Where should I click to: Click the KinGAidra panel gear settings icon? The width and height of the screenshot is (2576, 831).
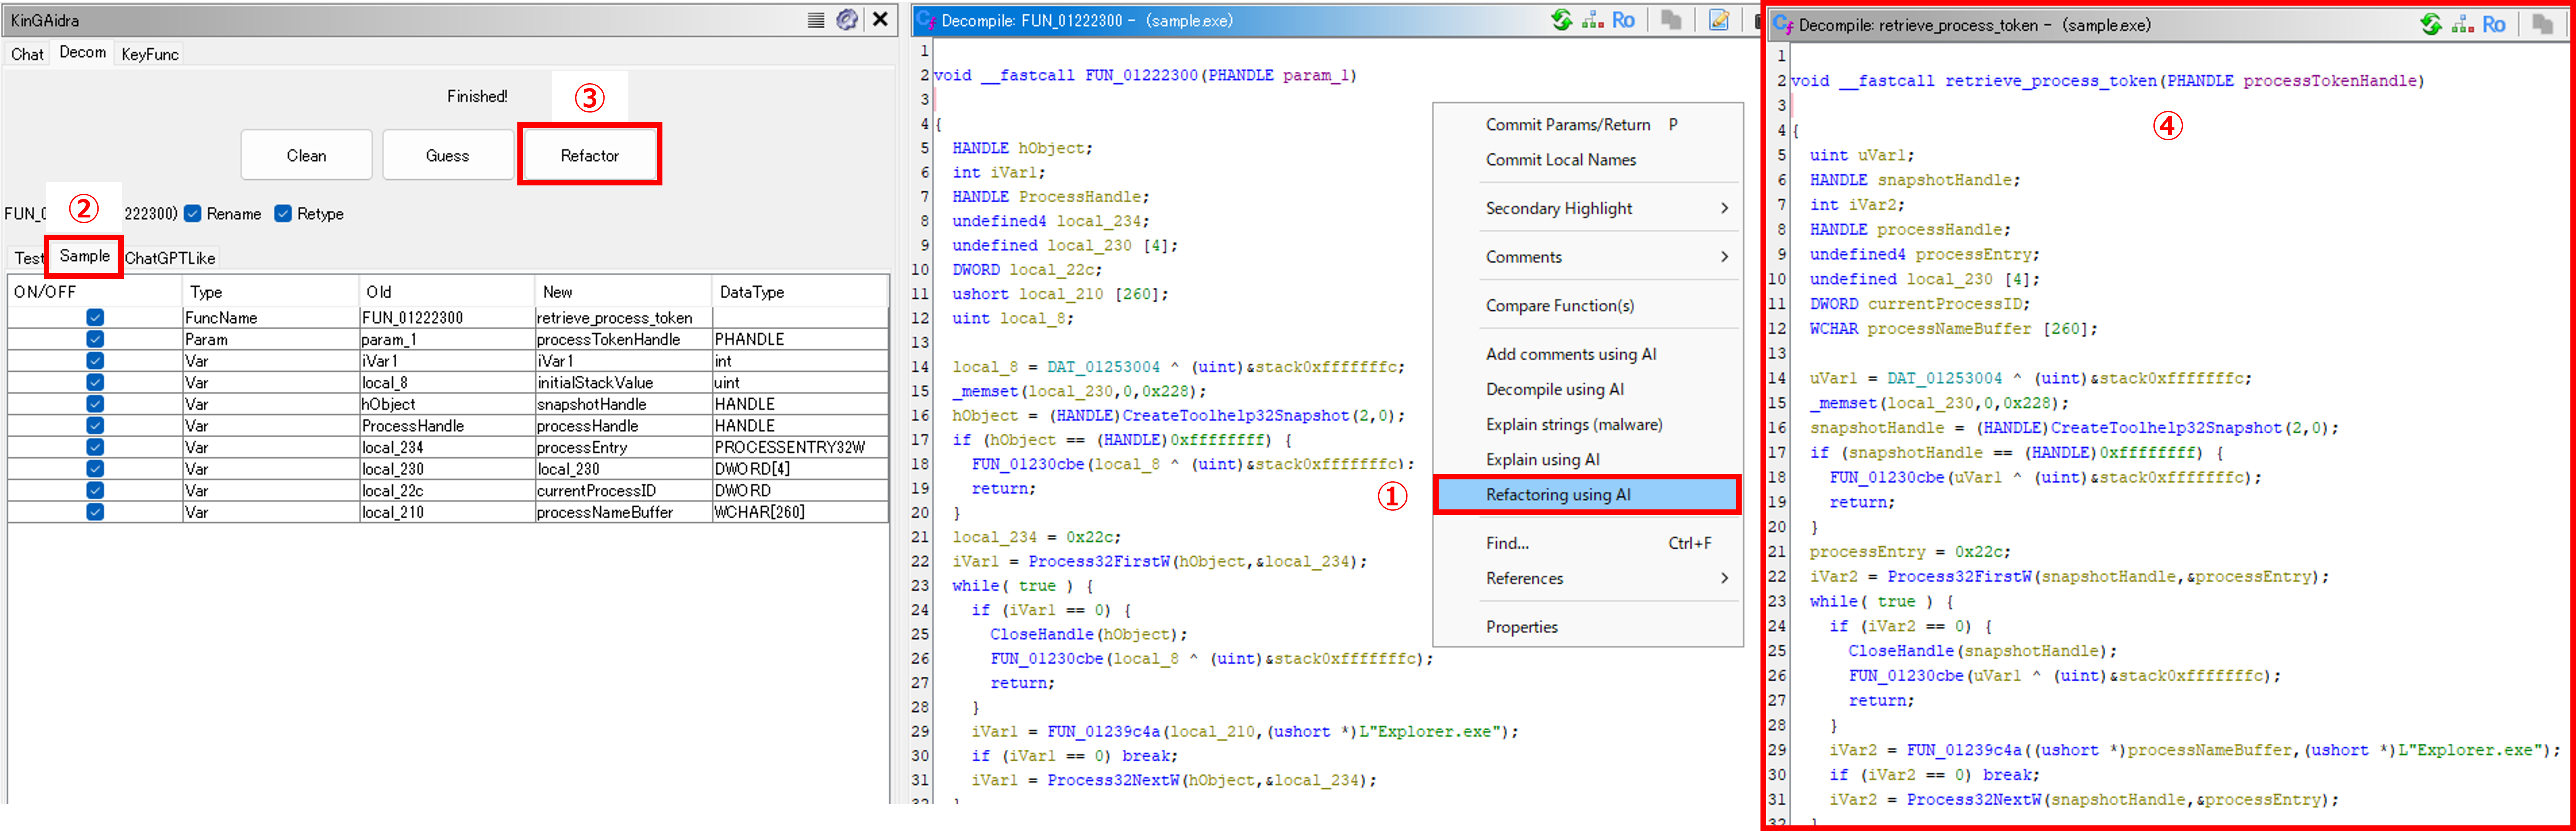(847, 20)
